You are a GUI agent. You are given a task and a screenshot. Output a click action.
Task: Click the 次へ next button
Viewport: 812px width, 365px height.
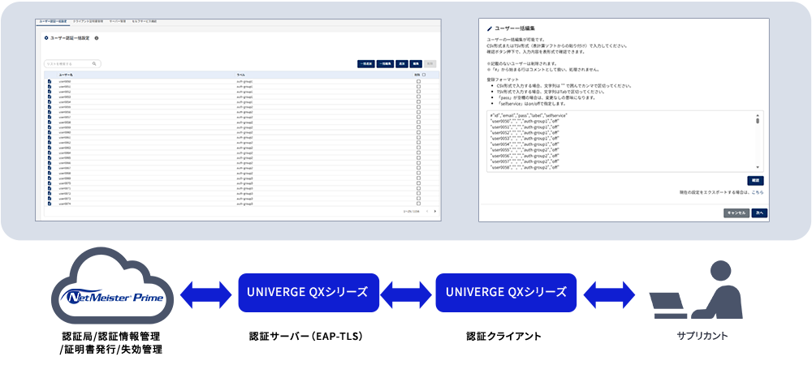coord(759,213)
